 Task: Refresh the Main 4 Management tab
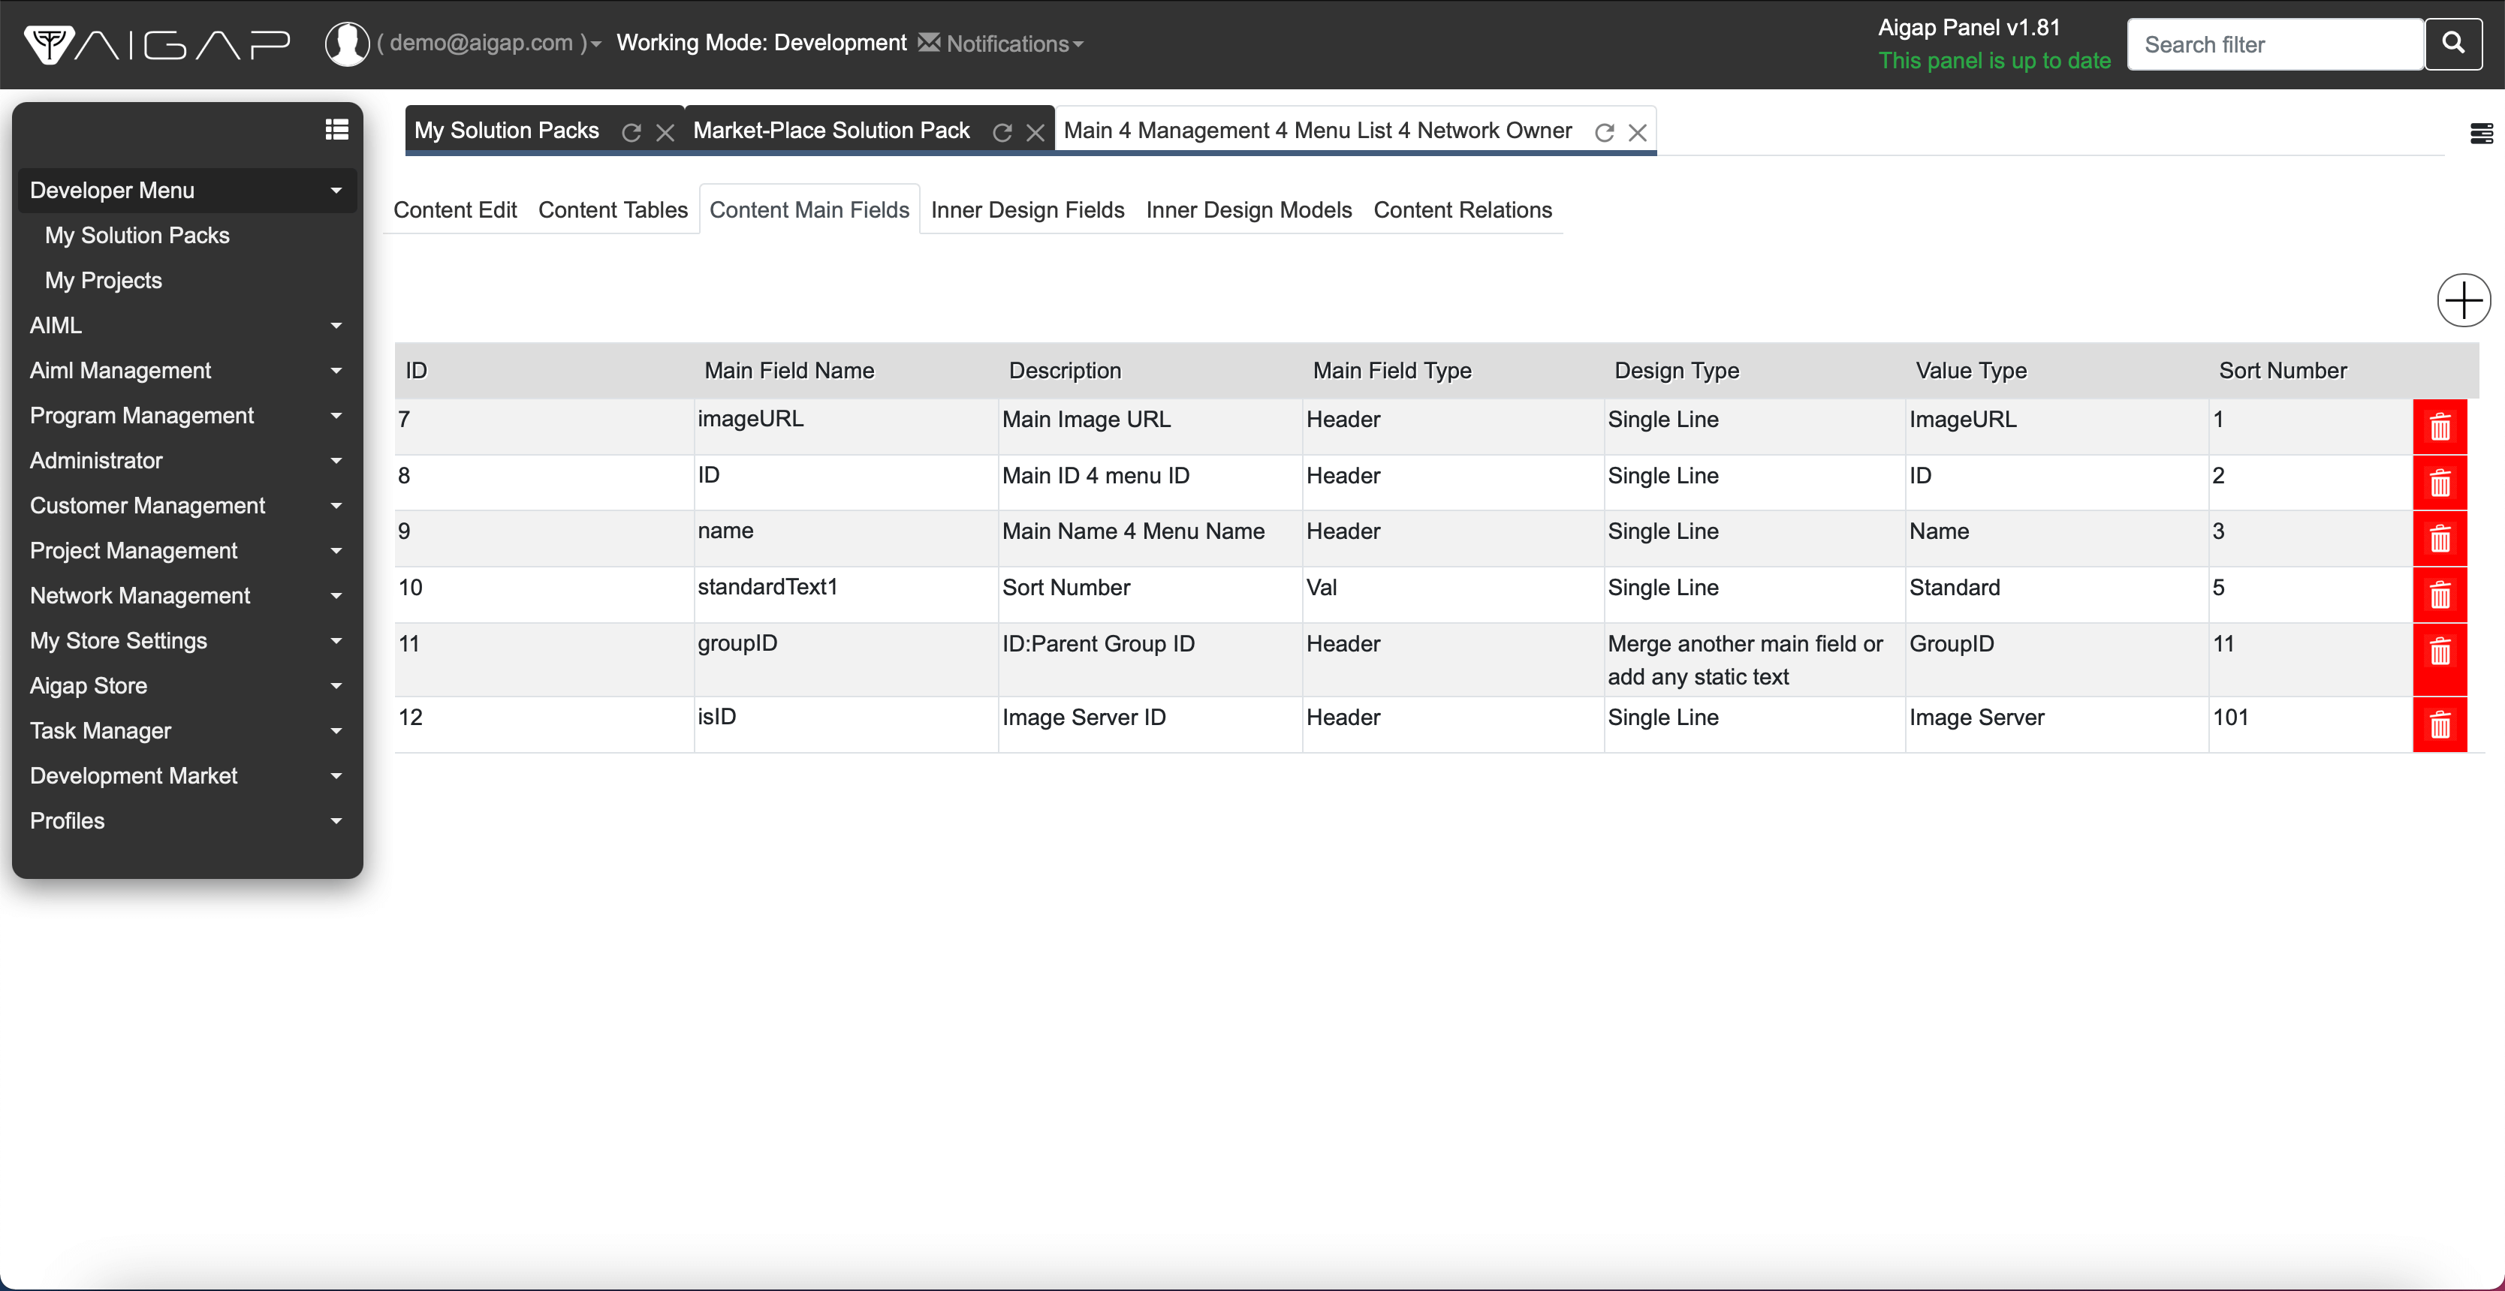1605,132
